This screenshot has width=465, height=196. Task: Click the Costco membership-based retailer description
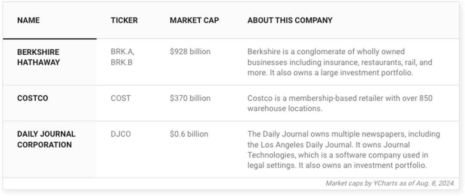coord(340,103)
